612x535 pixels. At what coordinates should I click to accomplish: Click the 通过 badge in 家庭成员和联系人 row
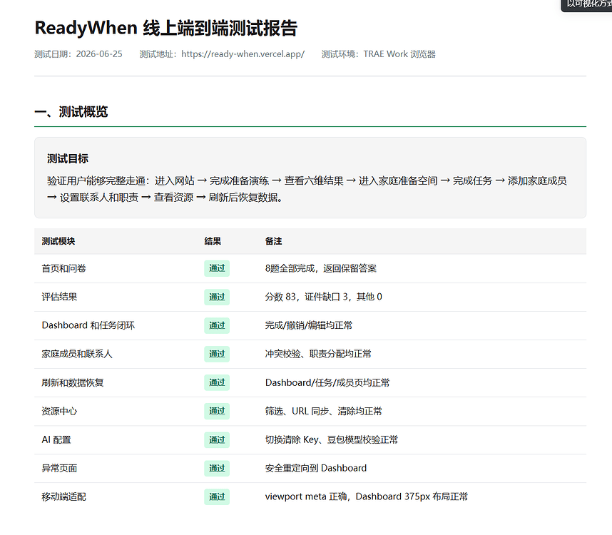217,354
